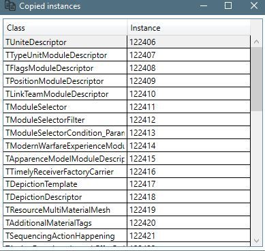This screenshot has width=265, height=251.
Task: Sort by the Instance column header
Action: pyautogui.click(x=189, y=28)
